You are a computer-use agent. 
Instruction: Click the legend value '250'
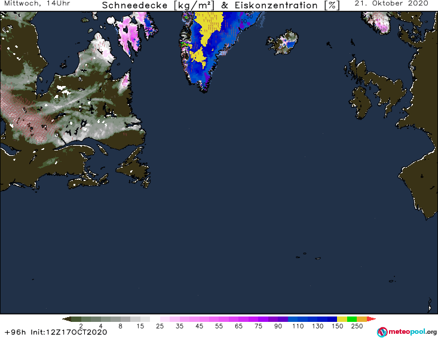(357, 326)
